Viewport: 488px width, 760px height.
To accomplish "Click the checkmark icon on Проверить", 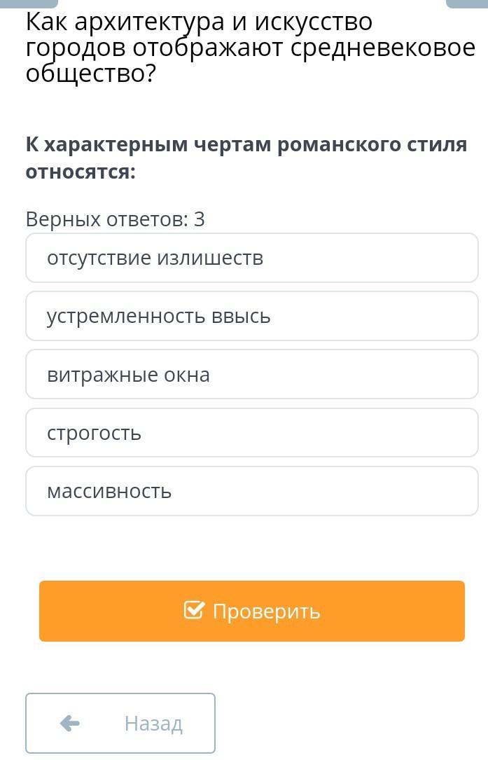I will coord(194,610).
